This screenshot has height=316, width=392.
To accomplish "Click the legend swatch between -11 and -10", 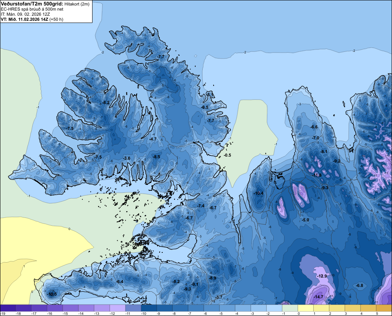I will pos(133,308).
